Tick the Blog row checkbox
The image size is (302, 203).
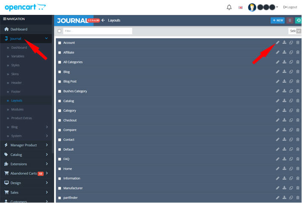[60, 72]
